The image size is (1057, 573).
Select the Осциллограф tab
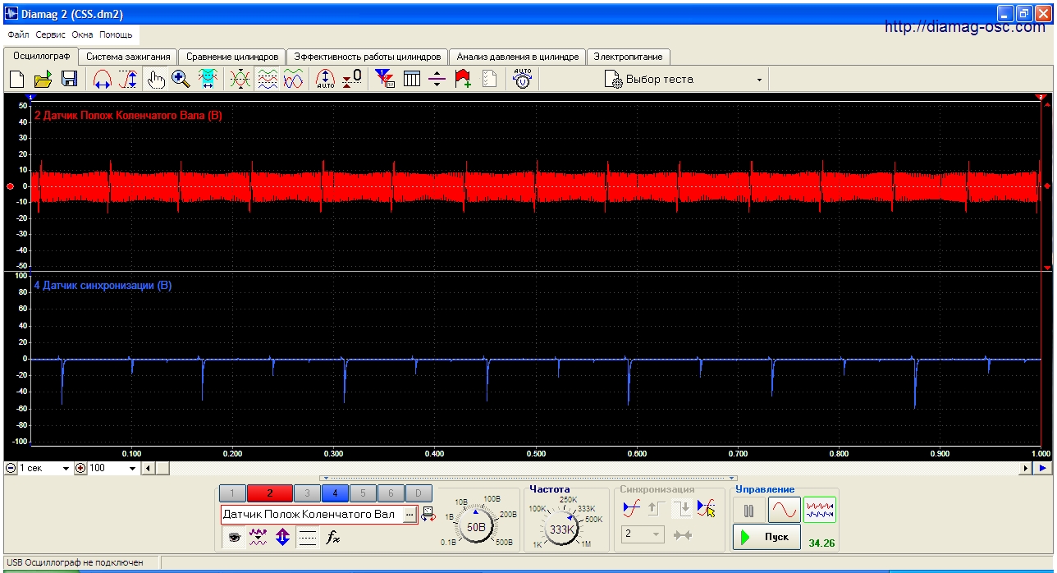pyautogui.click(x=41, y=56)
